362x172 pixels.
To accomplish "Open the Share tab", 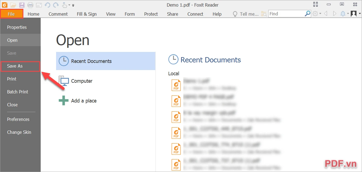I will (x=173, y=14).
